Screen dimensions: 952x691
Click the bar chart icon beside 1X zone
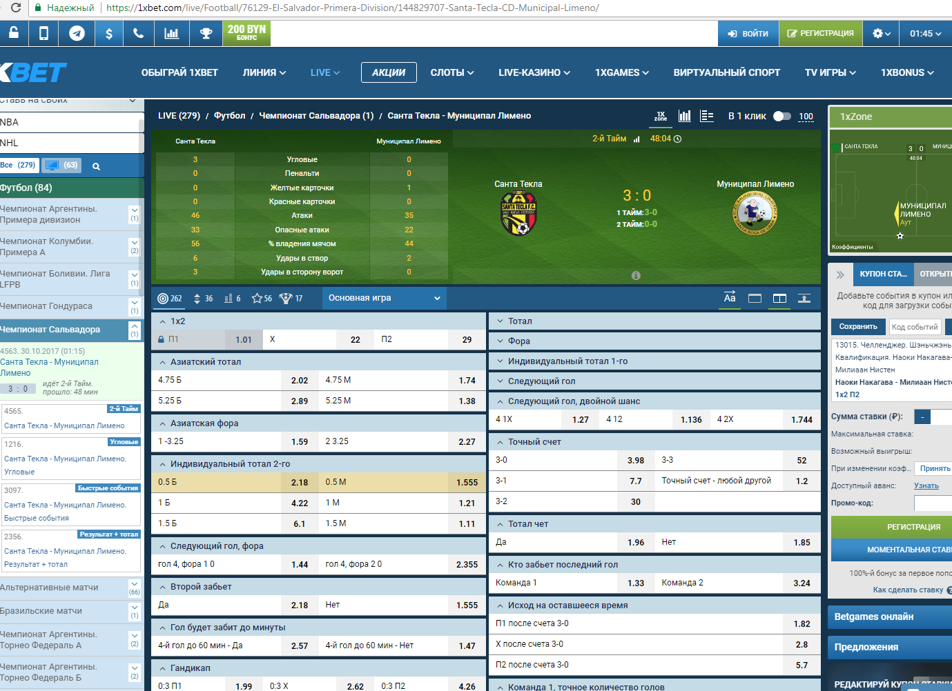click(685, 116)
